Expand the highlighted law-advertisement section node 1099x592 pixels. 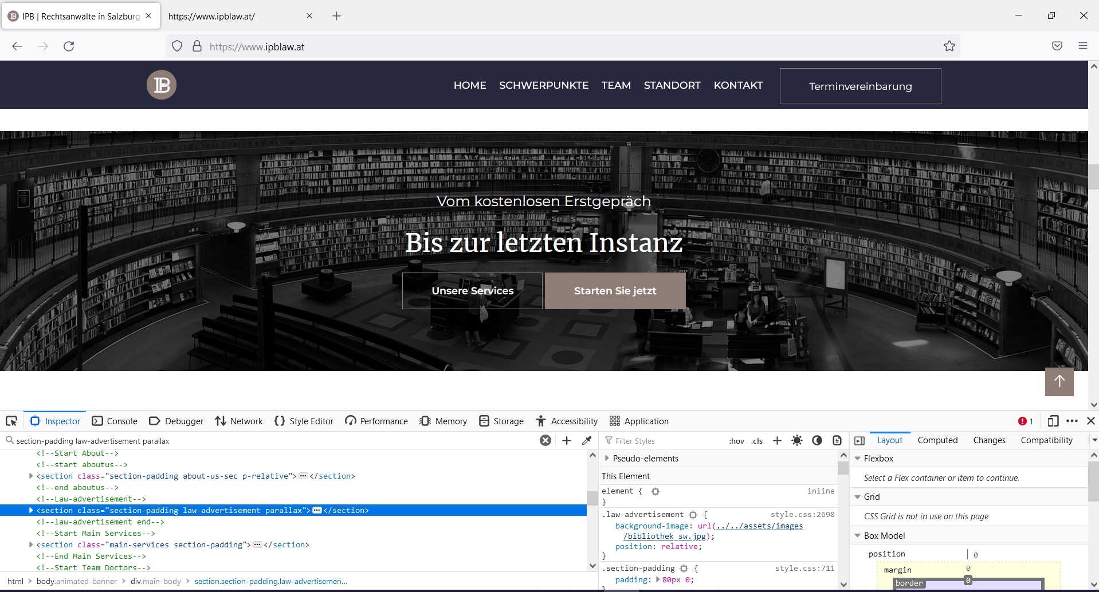pos(30,510)
